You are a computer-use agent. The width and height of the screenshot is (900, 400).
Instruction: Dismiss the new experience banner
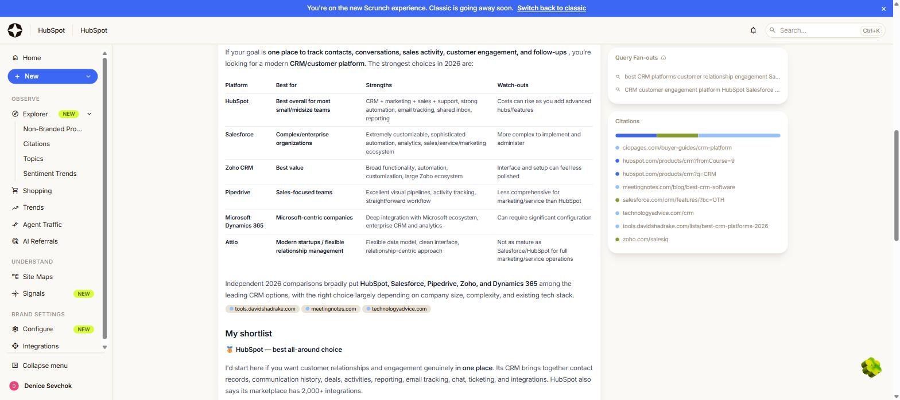point(883,9)
